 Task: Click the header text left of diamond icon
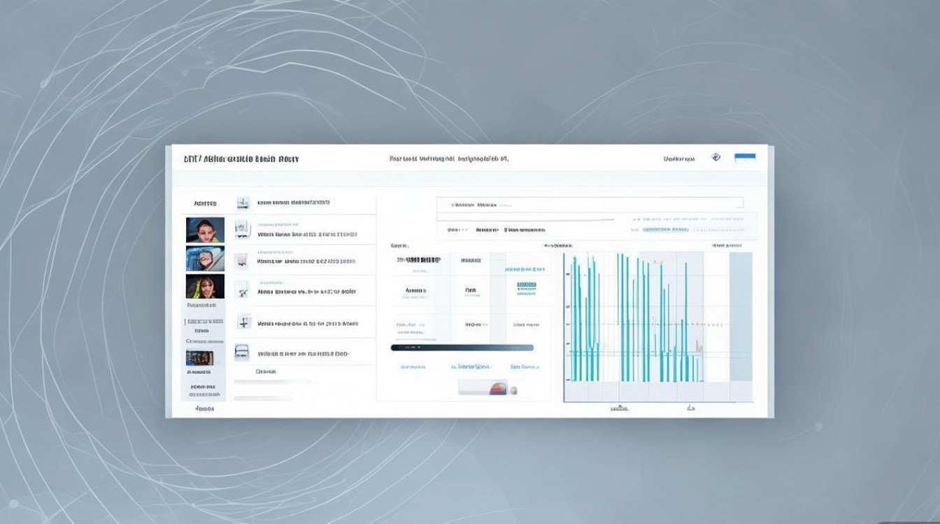679,159
